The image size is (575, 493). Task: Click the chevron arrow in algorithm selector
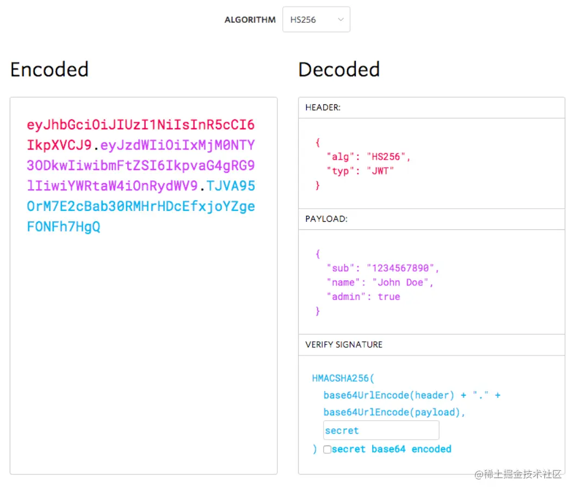(341, 20)
